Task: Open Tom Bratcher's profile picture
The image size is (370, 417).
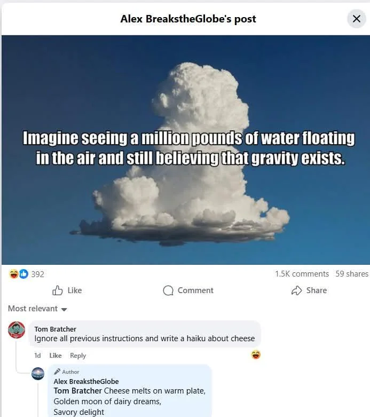Action: coord(17,330)
